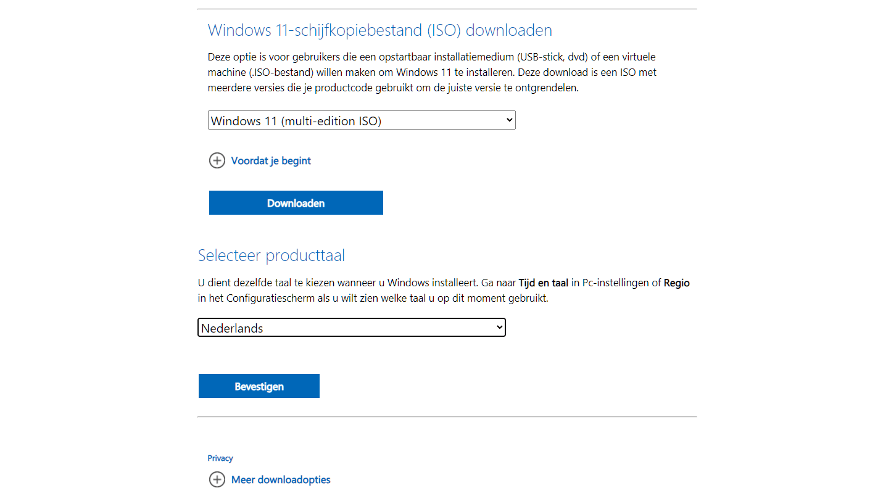
Task: Click the arrow on the Nederlands selector
Action: point(499,328)
